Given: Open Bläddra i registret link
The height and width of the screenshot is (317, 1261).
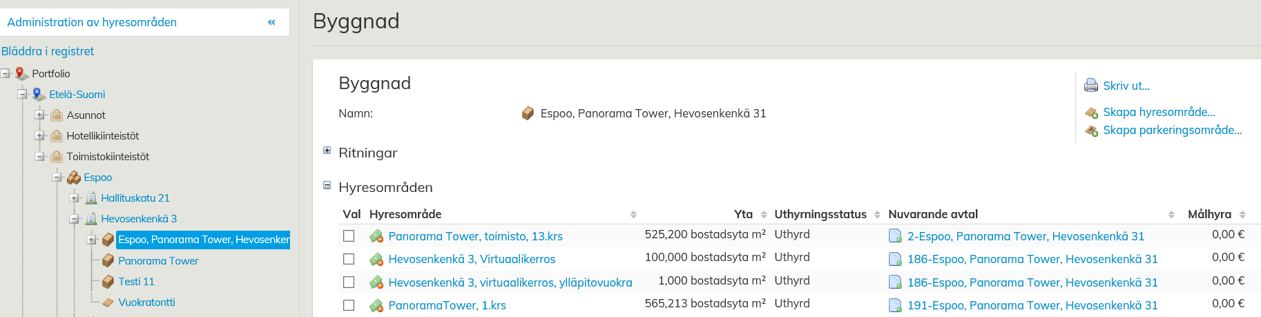Looking at the screenshot, I should coord(48,51).
